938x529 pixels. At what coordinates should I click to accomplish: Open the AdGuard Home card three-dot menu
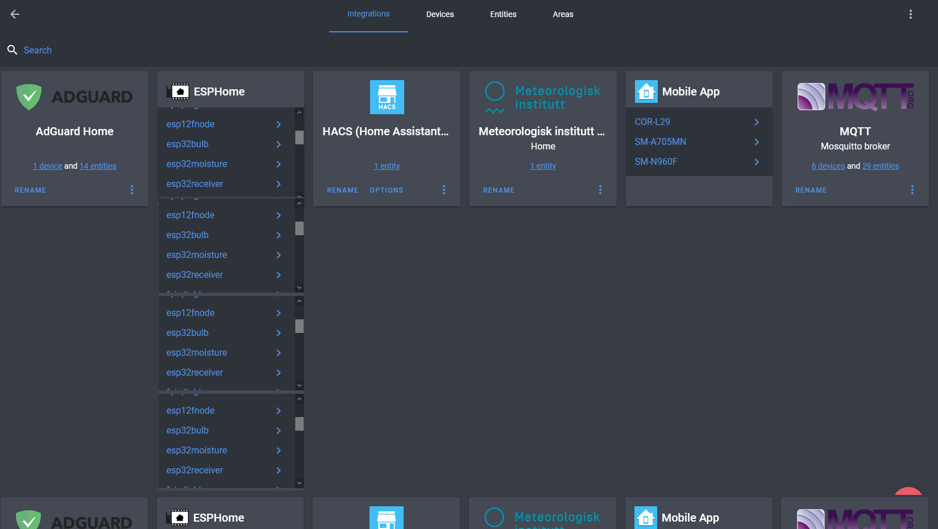(132, 190)
